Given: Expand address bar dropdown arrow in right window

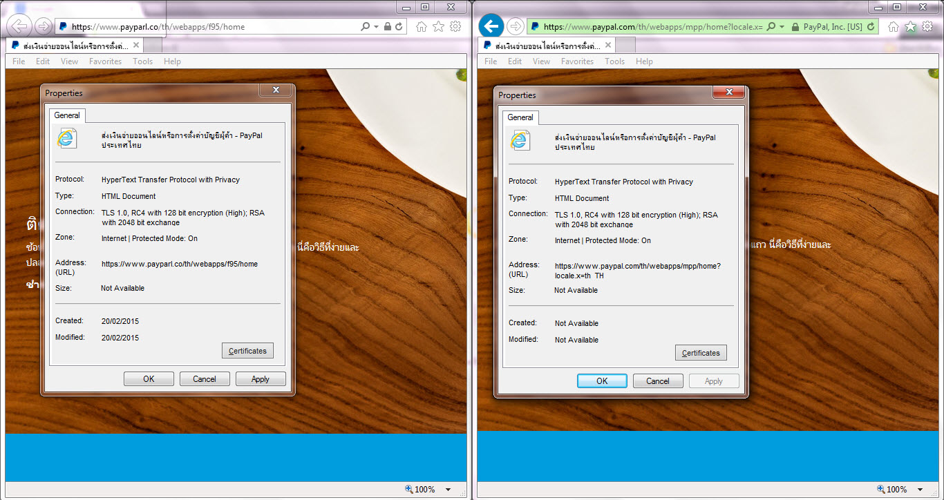Looking at the screenshot, I should [782, 27].
